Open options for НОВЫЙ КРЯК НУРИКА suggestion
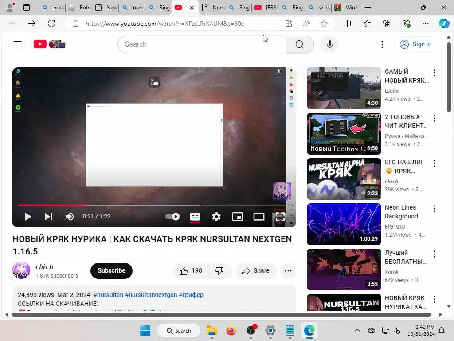The height and width of the screenshot is (341, 454). coord(434,299)
